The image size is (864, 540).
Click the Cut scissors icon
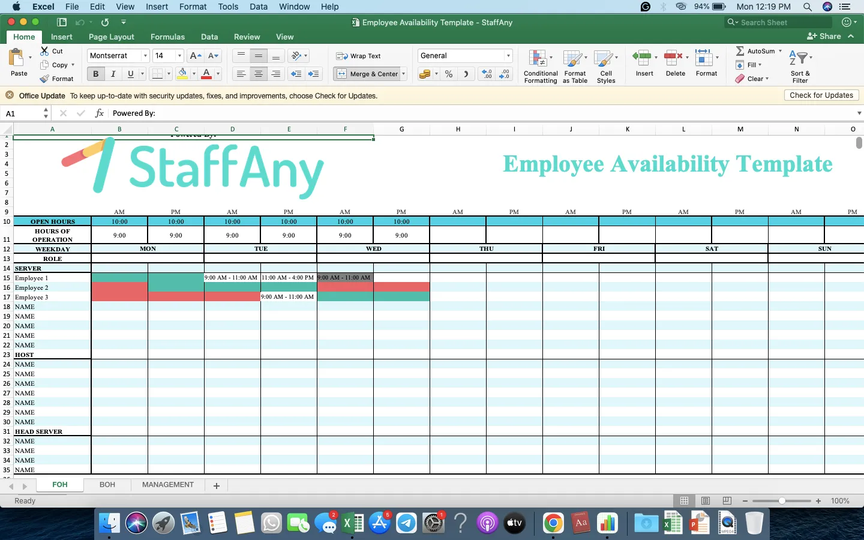click(x=44, y=51)
